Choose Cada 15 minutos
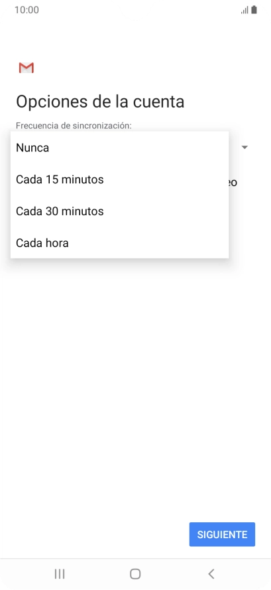Image resolution: width=271 pixels, height=590 pixels. 119,179
